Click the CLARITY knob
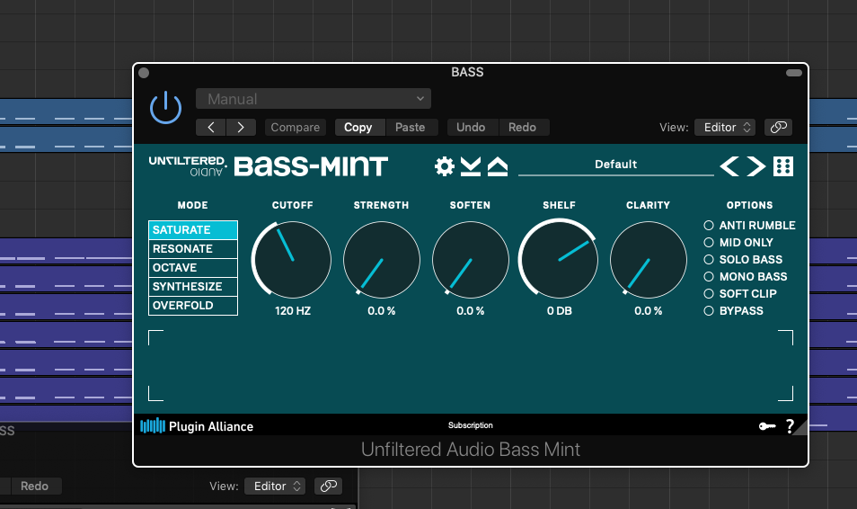The image size is (857, 509). point(649,259)
